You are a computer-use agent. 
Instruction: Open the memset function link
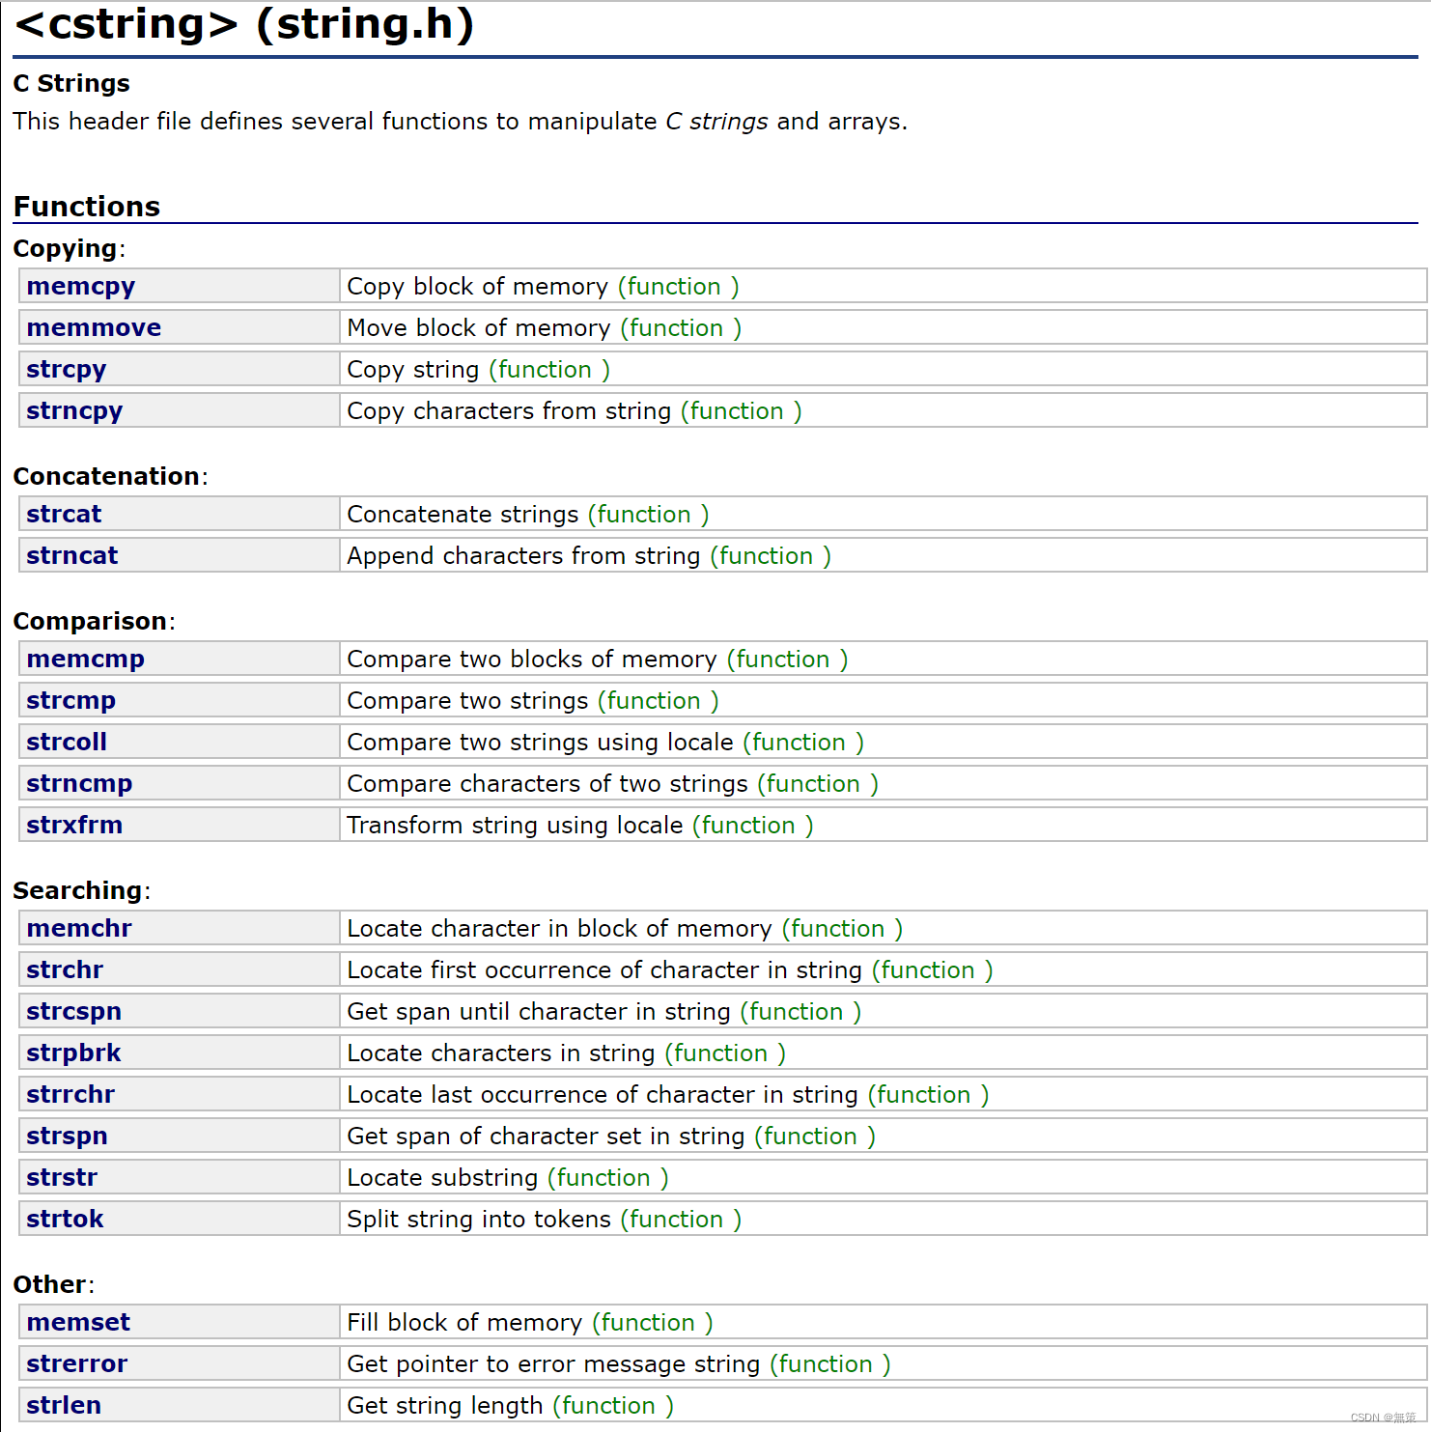click(78, 1323)
